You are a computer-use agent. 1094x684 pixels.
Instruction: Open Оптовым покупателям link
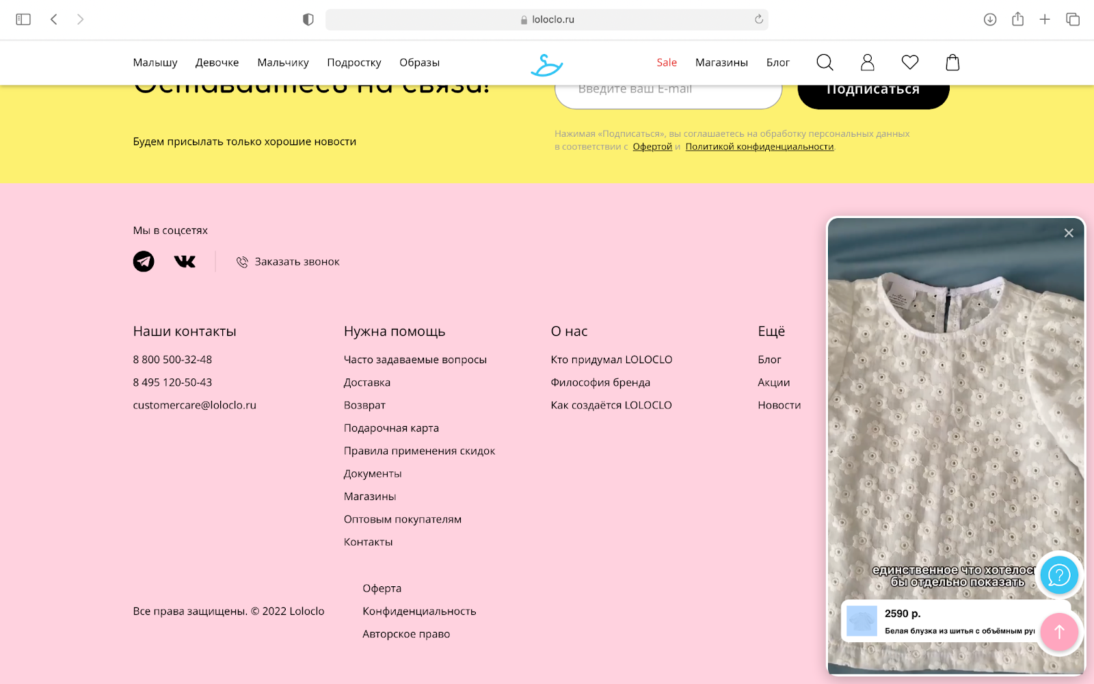click(x=403, y=520)
